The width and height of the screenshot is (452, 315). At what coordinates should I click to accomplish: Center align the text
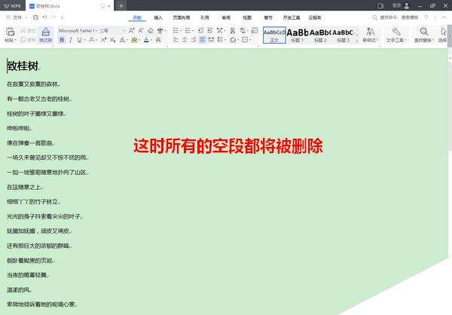(185, 40)
